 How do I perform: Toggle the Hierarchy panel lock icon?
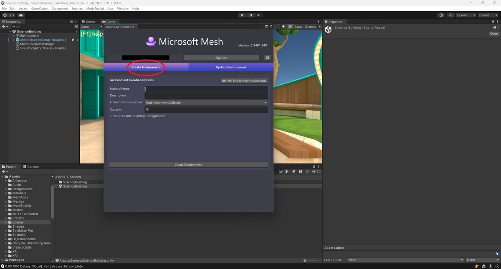pyautogui.click(x=71, y=22)
